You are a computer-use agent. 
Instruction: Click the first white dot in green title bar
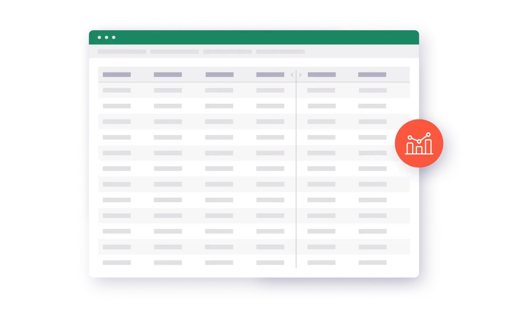click(x=99, y=37)
